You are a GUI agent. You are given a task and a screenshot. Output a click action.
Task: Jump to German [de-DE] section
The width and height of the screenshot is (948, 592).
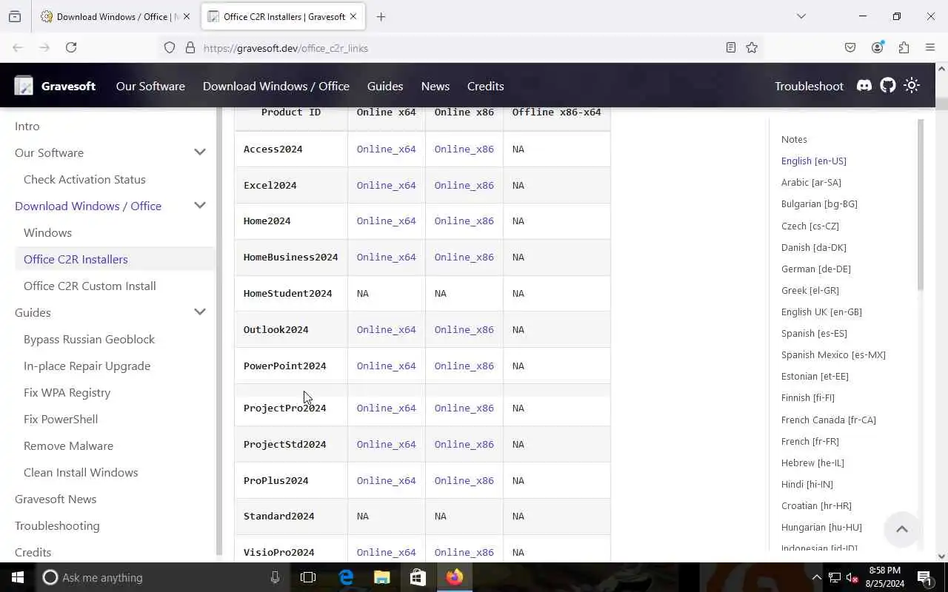(x=815, y=269)
